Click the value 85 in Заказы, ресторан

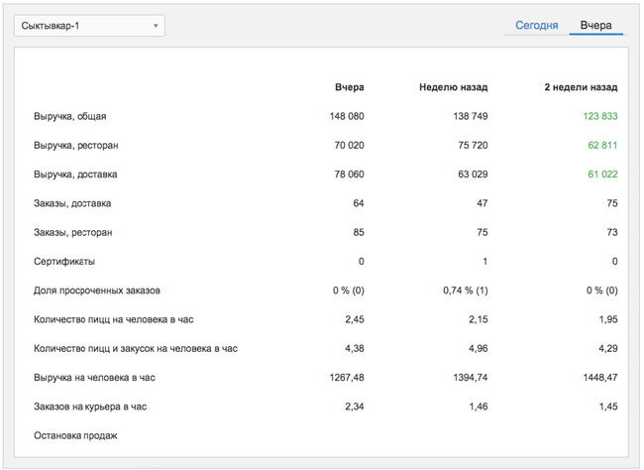(359, 232)
